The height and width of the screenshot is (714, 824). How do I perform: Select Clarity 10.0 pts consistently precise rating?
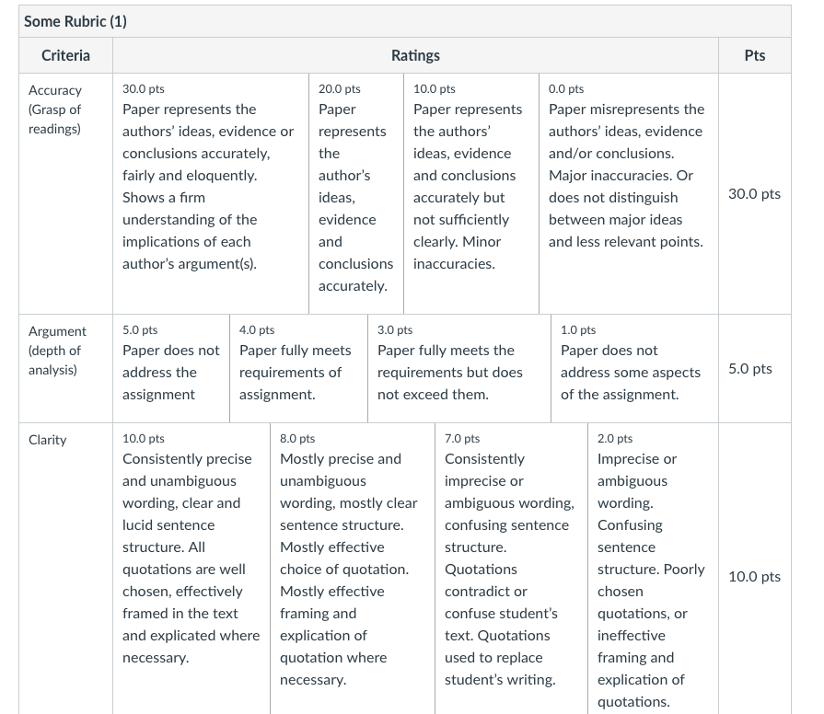(191, 569)
